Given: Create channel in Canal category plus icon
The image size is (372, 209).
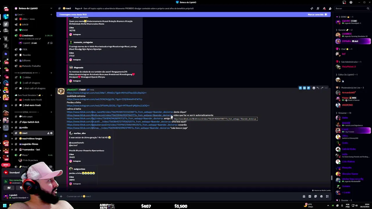Looking at the screenshot, I should pos(51,15).
